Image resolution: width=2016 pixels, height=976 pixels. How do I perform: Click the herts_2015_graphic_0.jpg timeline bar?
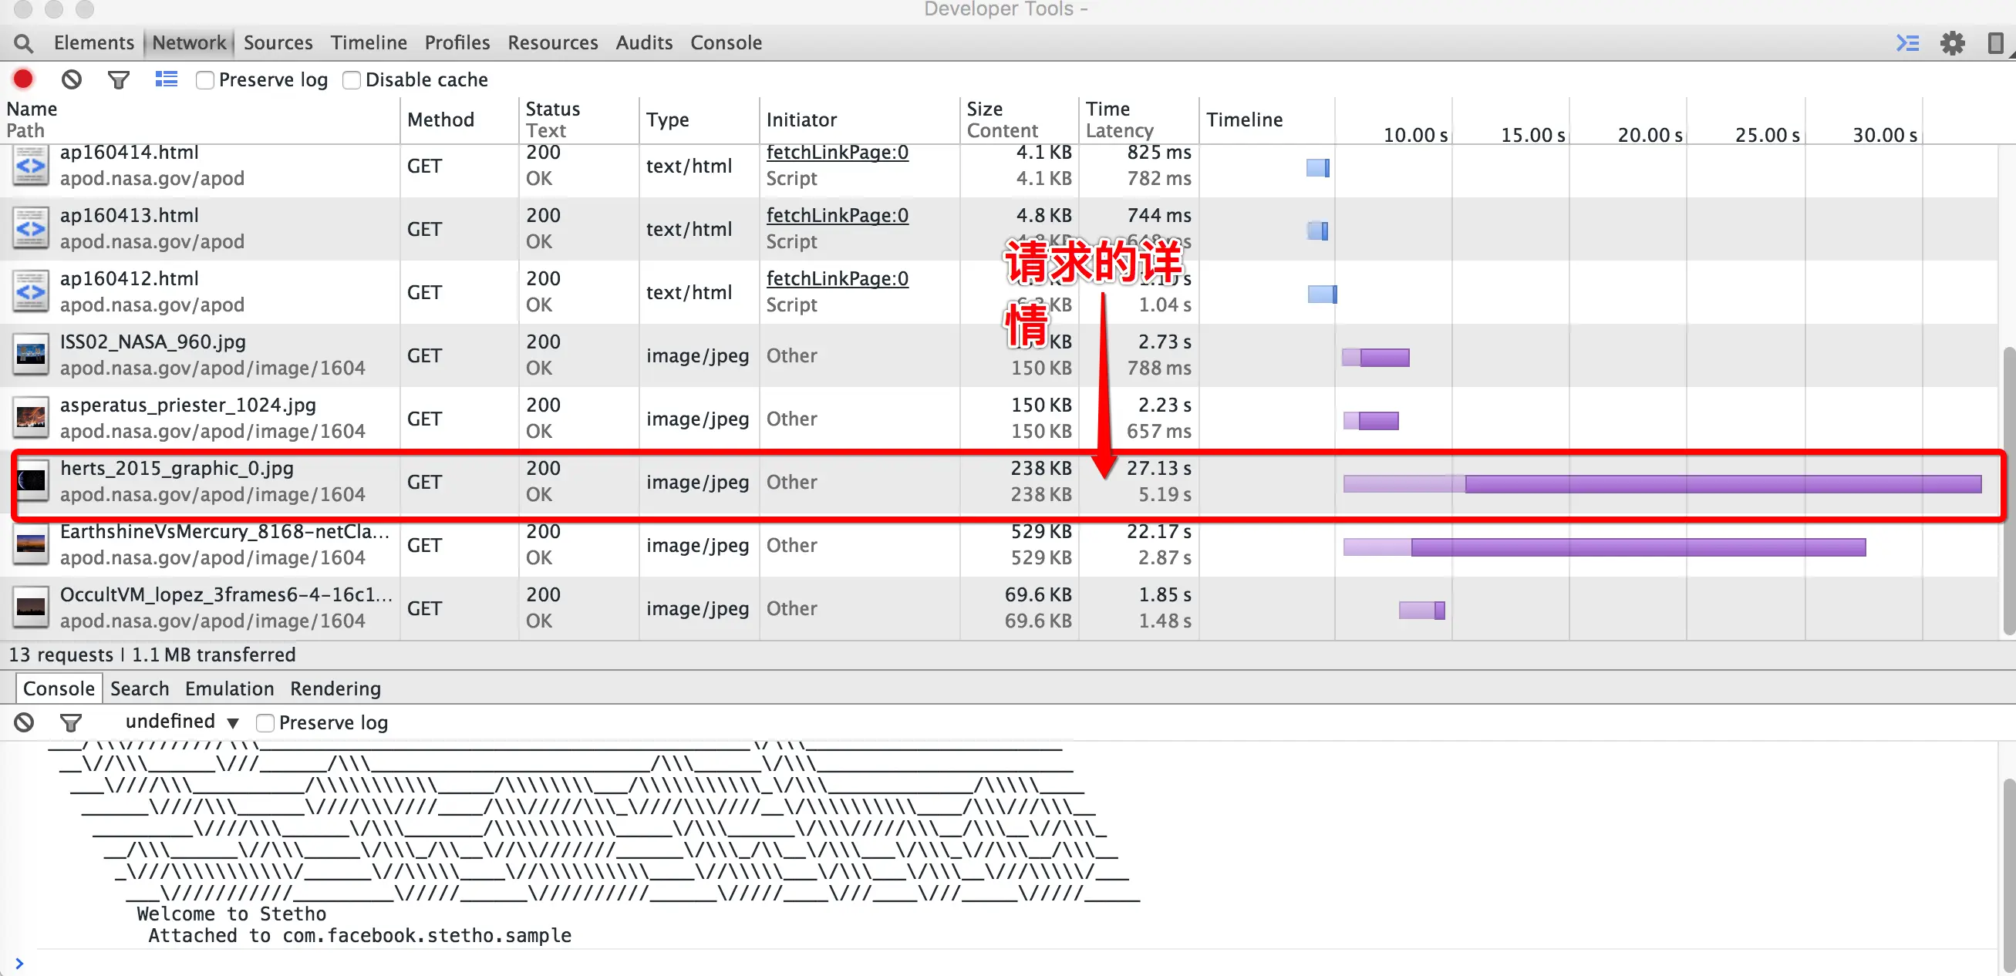coord(1721,484)
